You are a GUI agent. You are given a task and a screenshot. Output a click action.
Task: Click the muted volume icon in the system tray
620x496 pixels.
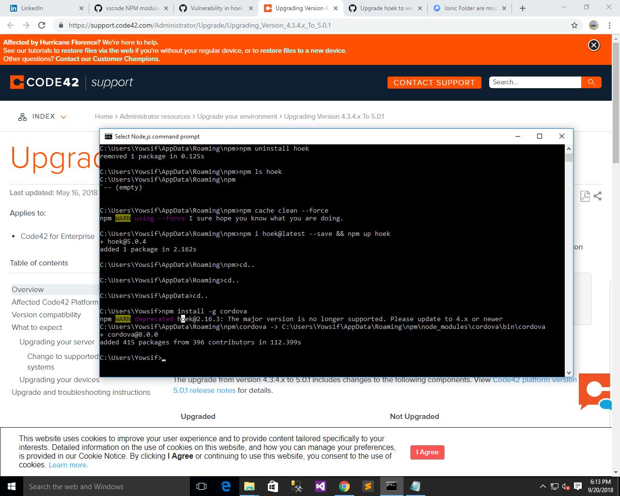(x=565, y=486)
